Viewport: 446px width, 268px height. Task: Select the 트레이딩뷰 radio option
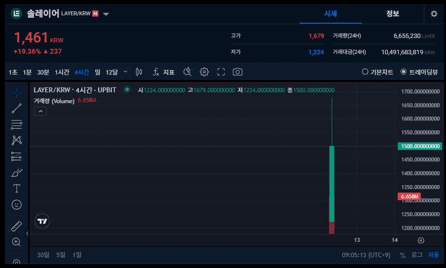coord(419,72)
